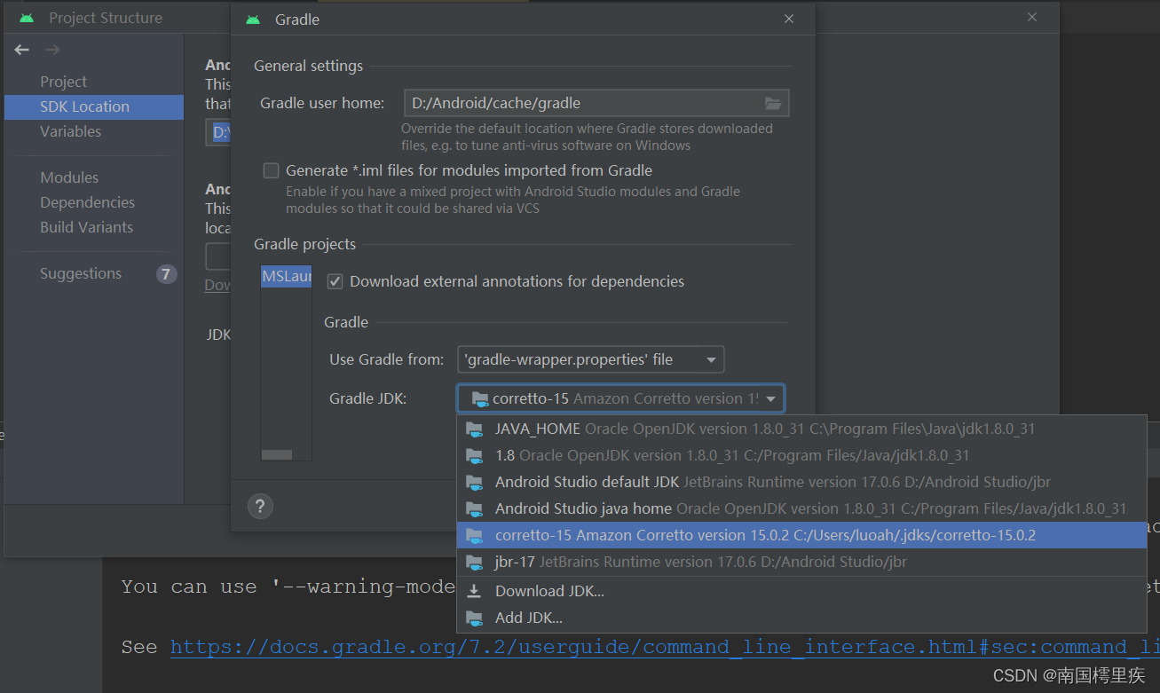Click the Gradle projects list horizontal scrollbar
The image size is (1160, 693).
tap(277, 454)
